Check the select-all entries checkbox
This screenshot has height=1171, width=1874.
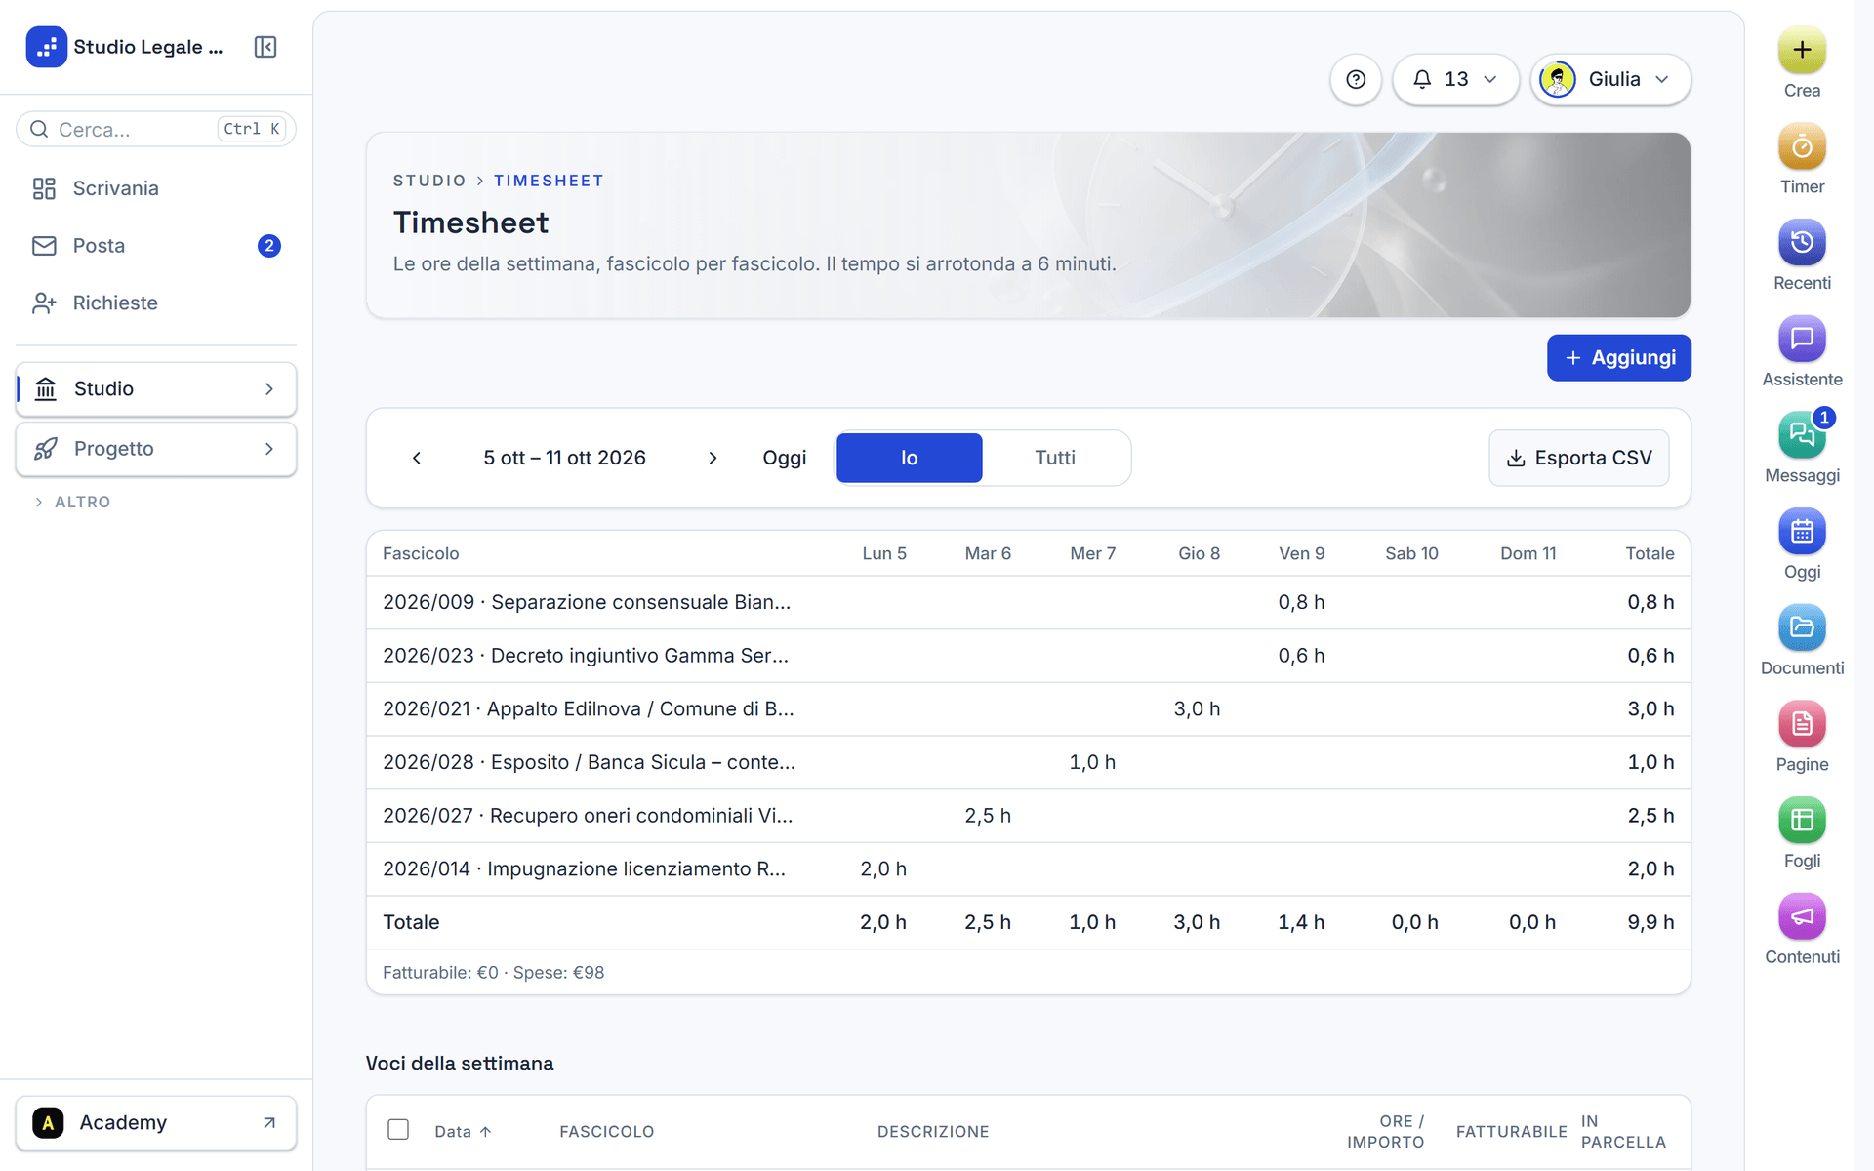pyautogui.click(x=398, y=1130)
